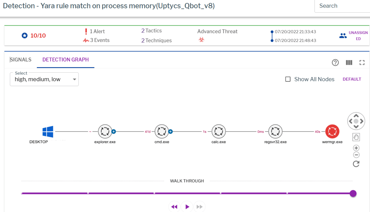Reset the graph with refresh icon

coord(356,164)
